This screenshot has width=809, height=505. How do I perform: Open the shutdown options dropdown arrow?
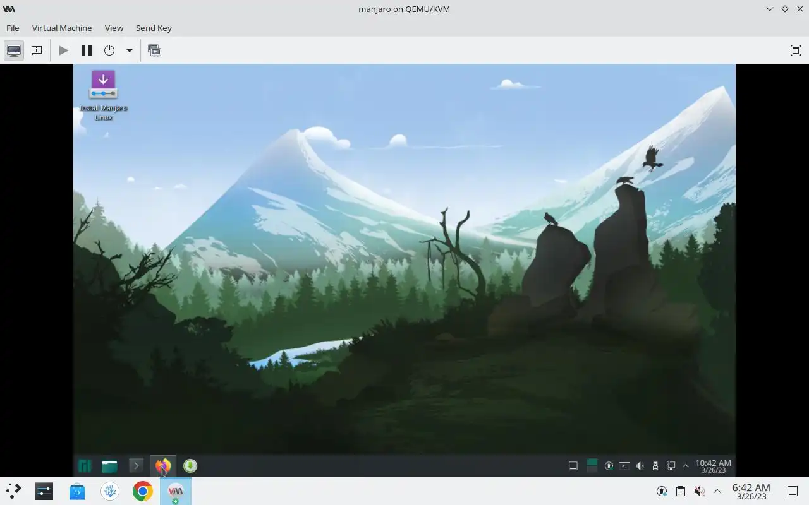(129, 50)
